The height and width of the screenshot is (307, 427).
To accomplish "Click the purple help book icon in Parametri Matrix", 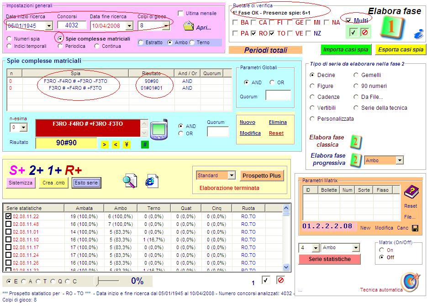I will pos(410,192).
